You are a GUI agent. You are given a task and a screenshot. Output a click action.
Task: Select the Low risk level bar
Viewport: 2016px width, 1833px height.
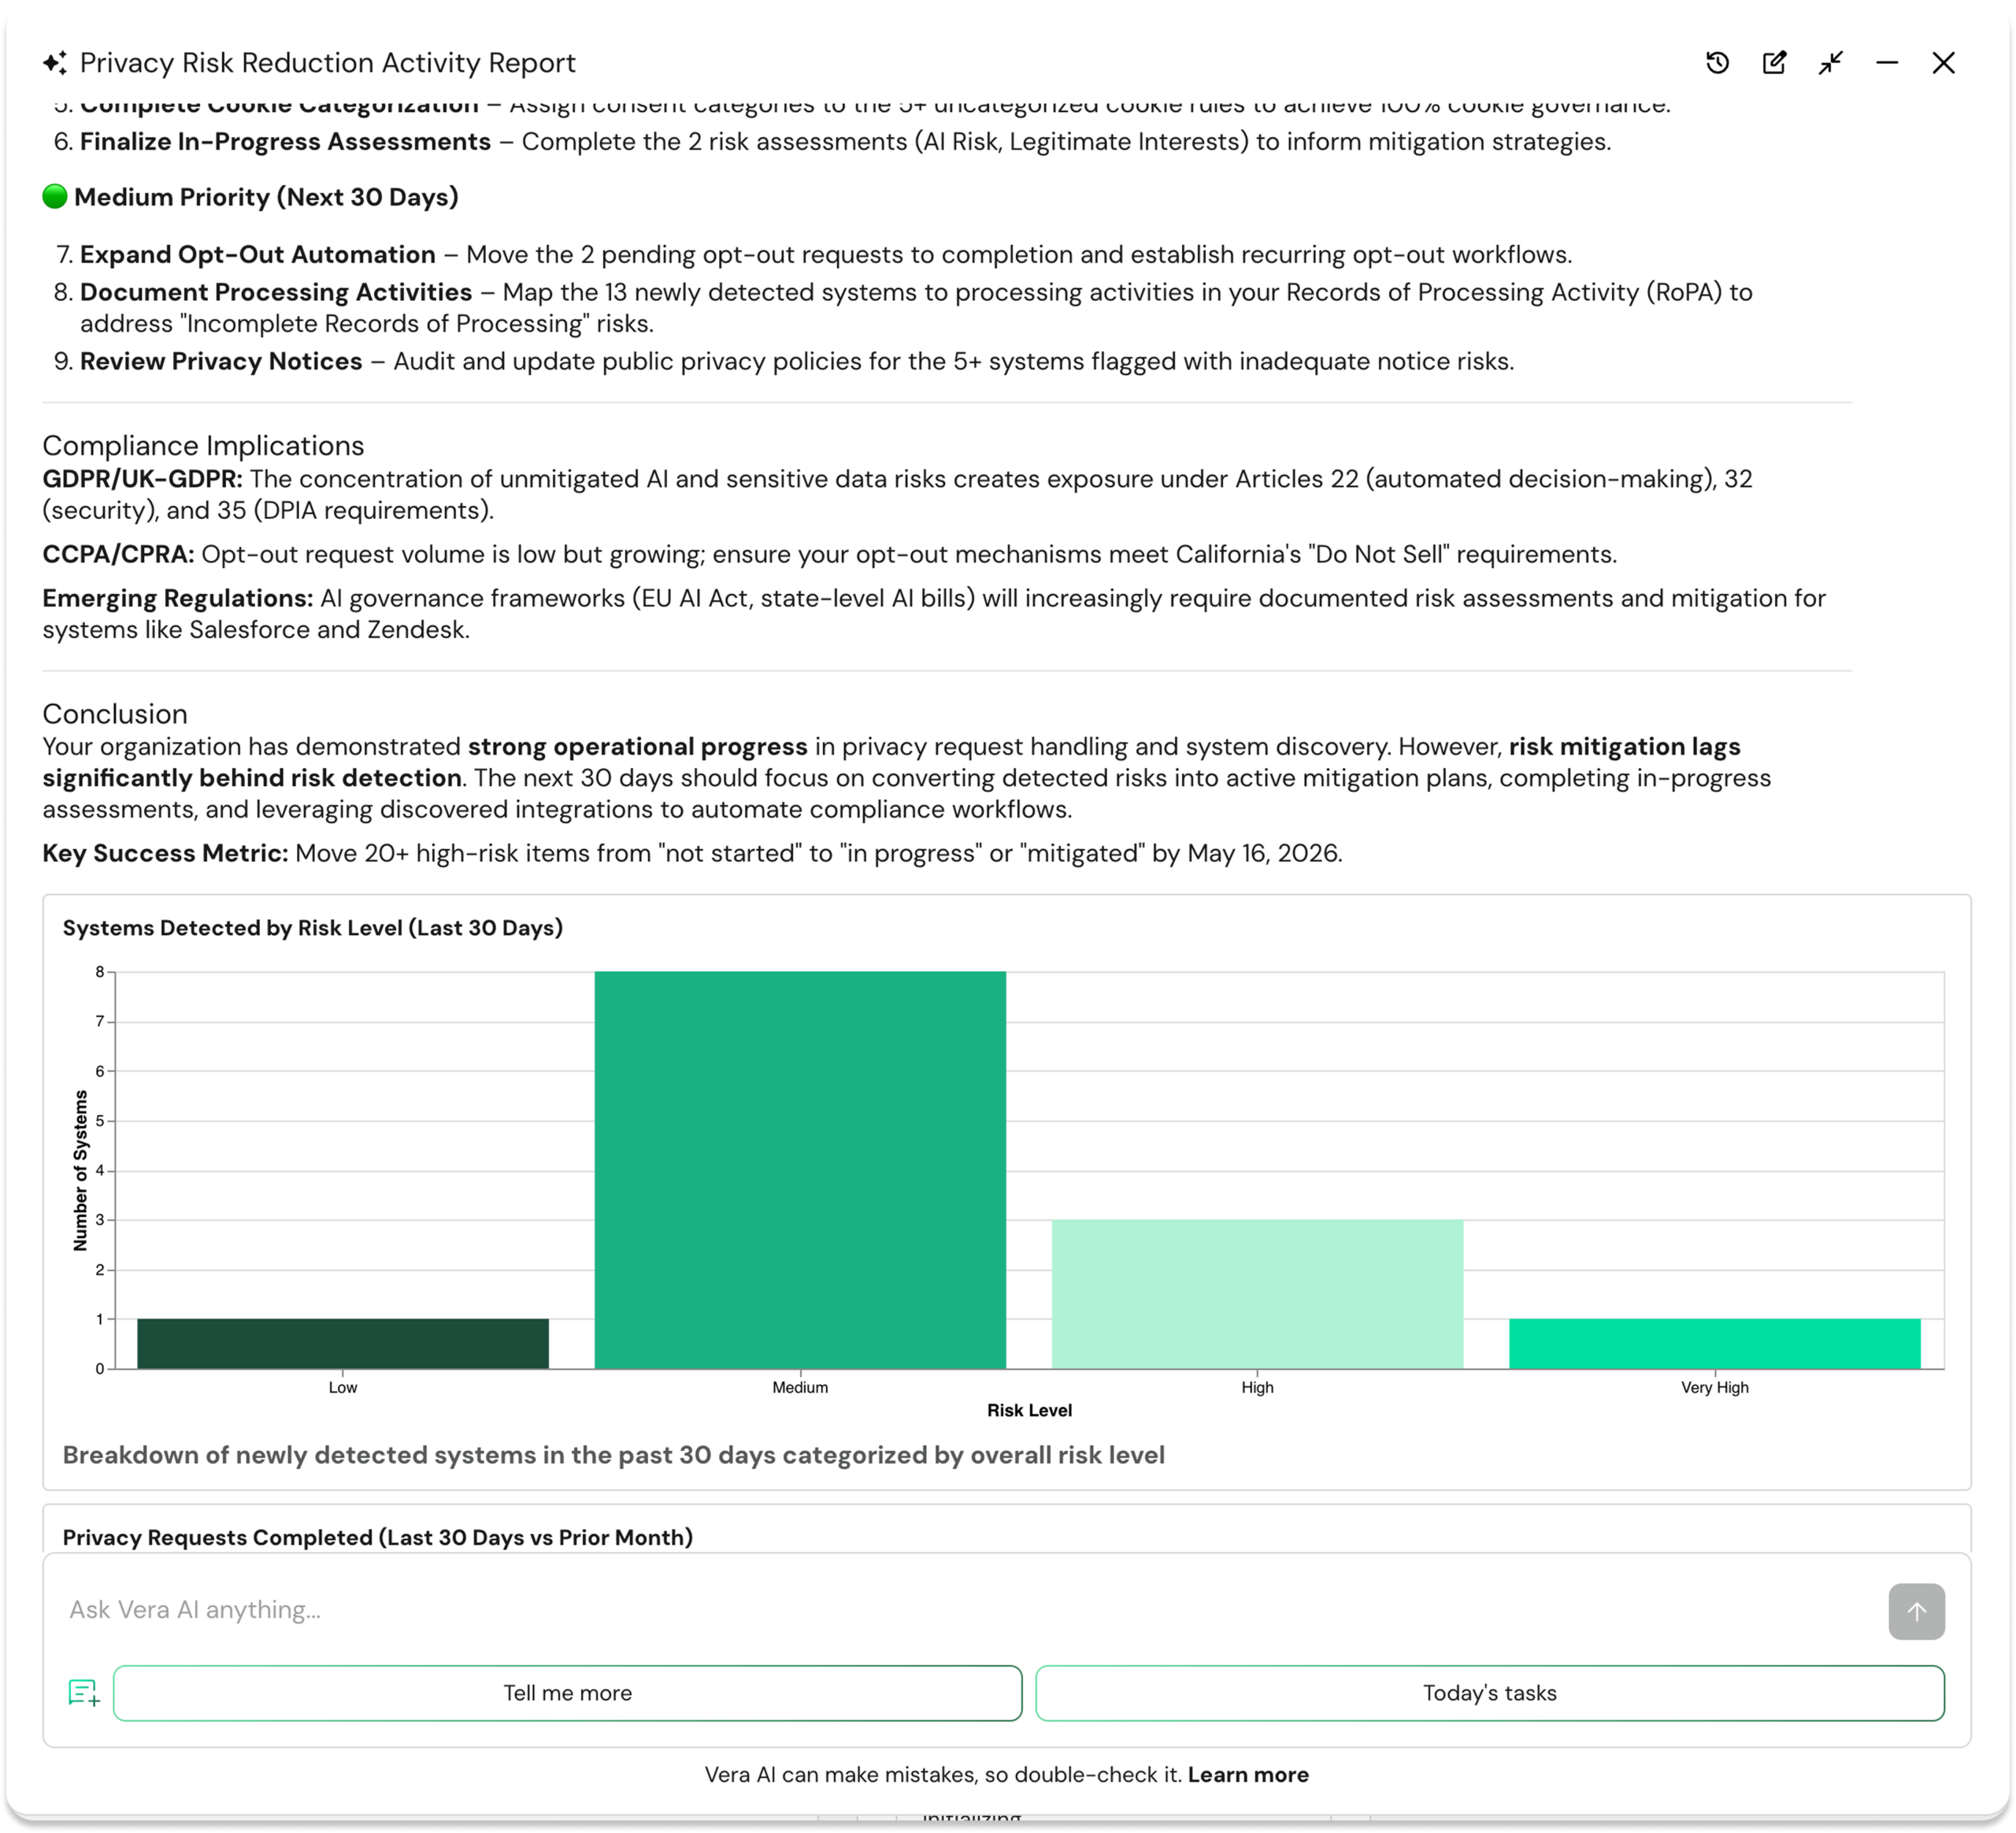click(343, 1343)
